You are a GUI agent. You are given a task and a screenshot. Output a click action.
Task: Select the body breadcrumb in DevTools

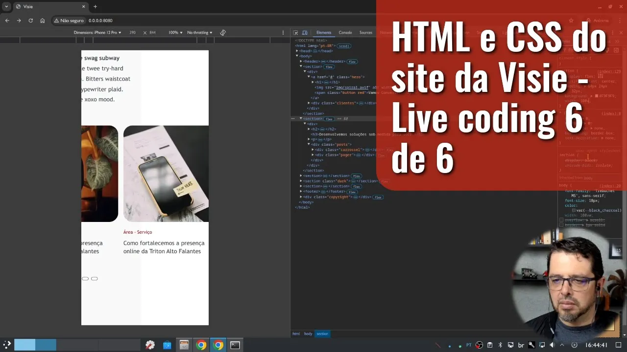tap(308, 334)
